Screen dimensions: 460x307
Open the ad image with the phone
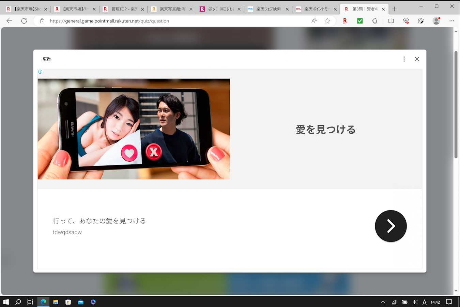(134, 129)
